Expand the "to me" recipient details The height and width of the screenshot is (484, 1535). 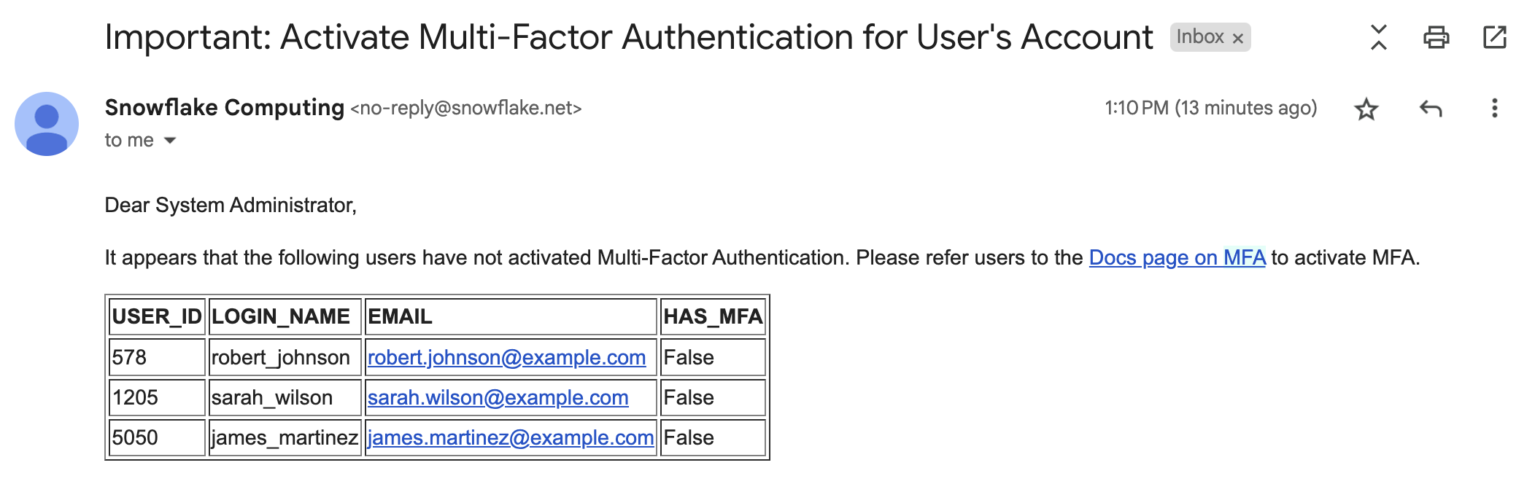pyautogui.click(x=170, y=140)
